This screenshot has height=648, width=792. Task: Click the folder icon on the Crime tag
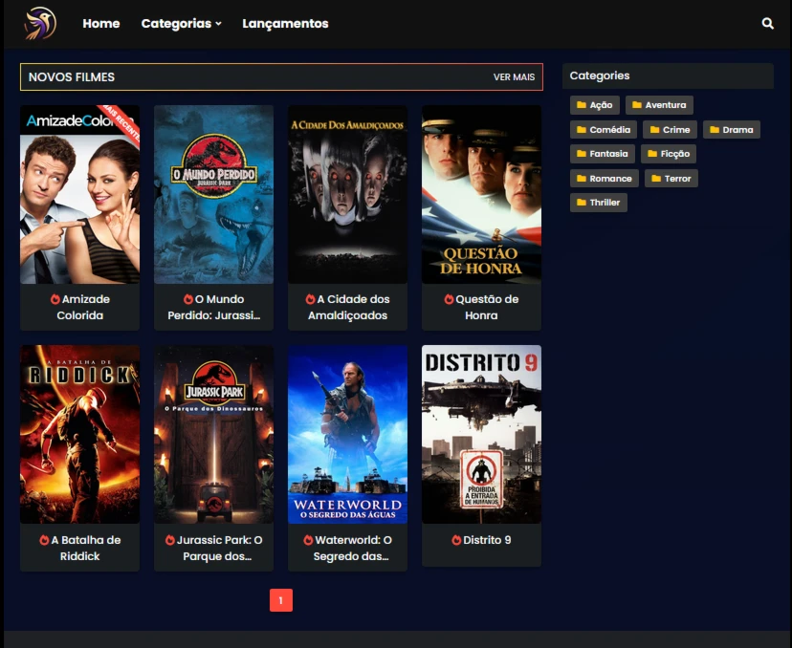point(654,130)
